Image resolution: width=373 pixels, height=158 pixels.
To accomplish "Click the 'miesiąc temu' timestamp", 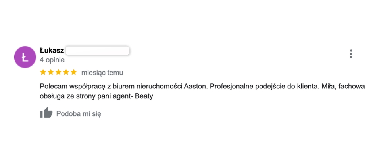I will coord(102,73).
